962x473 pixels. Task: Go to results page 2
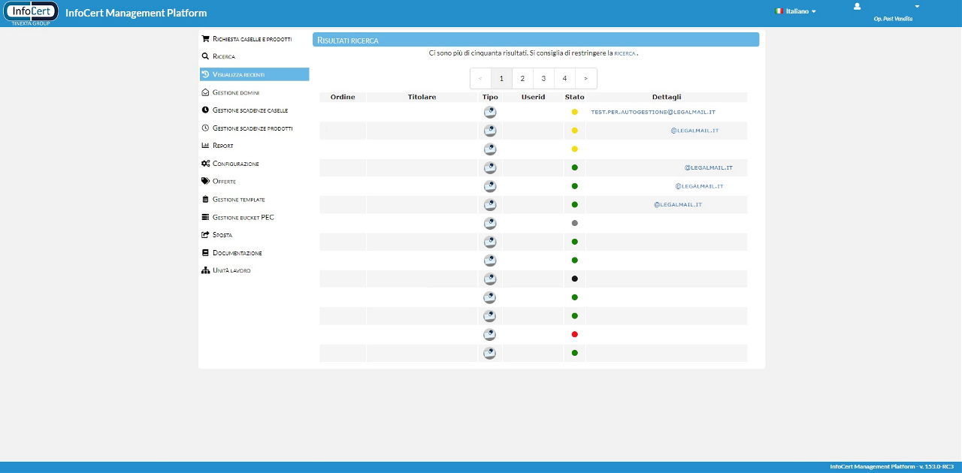[x=522, y=78]
